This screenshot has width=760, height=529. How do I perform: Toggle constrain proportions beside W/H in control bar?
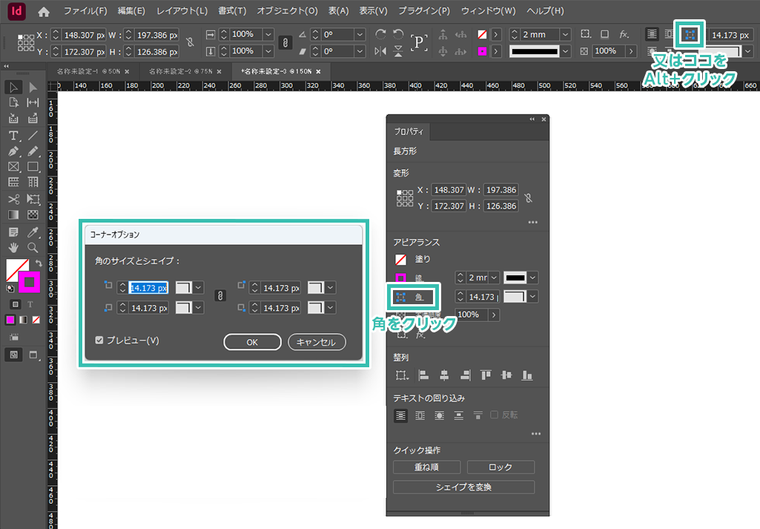click(191, 43)
